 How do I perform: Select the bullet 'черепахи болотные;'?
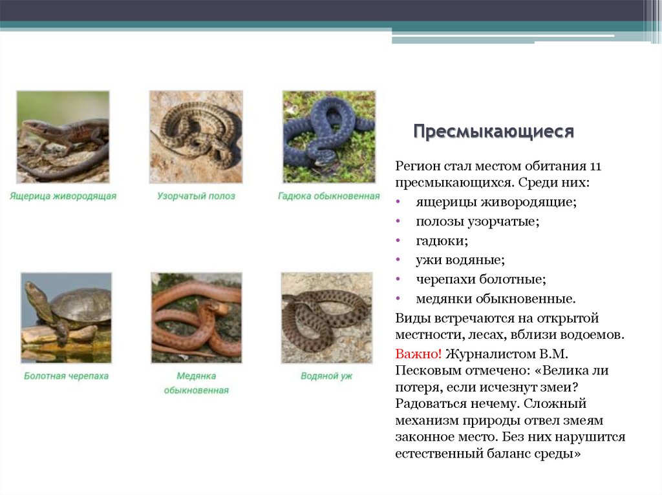481,279
